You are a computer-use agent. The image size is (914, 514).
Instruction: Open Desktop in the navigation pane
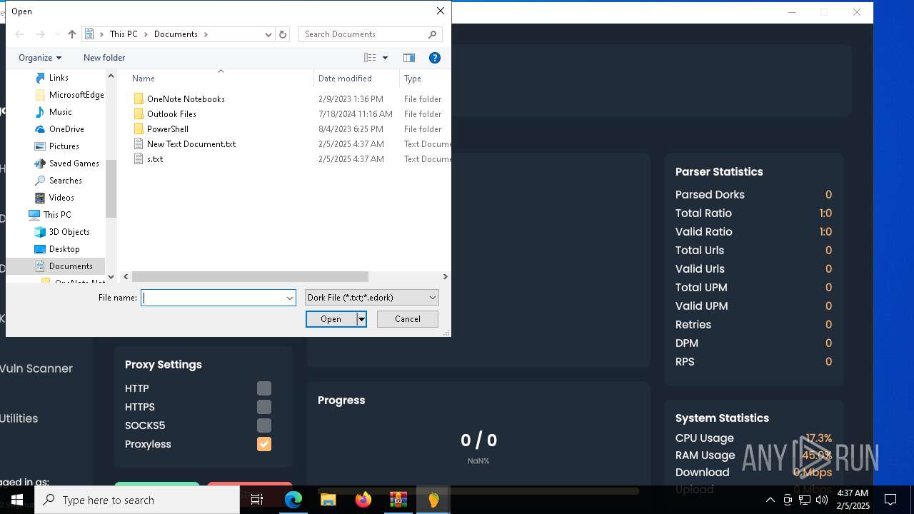click(64, 249)
